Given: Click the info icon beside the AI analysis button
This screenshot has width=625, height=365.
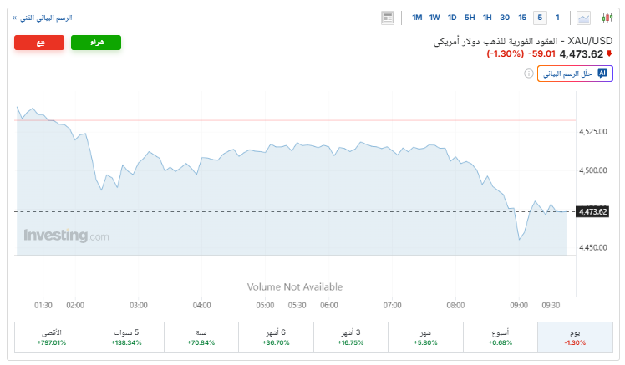Looking at the screenshot, I should [529, 74].
